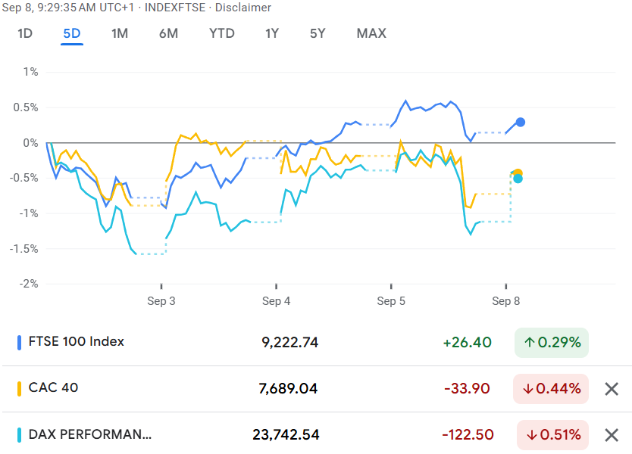The height and width of the screenshot is (454, 632).
Task: Switch to the 5Y time range
Action: (x=318, y=33)
